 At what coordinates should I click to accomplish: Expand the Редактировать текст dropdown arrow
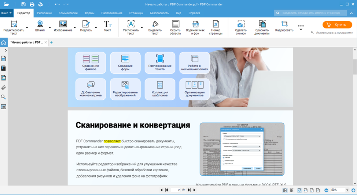tap(27, 28)
